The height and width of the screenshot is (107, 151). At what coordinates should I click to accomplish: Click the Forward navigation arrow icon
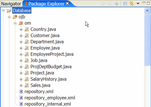(x=110, y=4)
